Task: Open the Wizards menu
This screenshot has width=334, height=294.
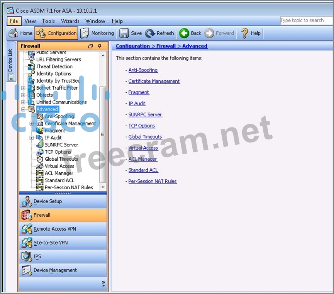Action: tap(70, 21)
